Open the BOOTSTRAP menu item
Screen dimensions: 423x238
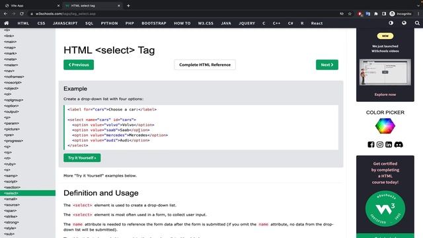pyautogui.click(x=154, y=23)
